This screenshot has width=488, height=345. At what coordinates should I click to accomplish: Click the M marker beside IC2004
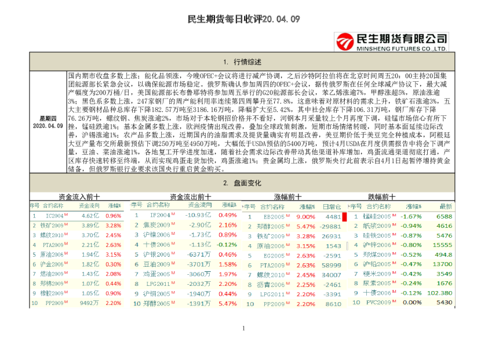pyautogui.click(x=65, y=214)
